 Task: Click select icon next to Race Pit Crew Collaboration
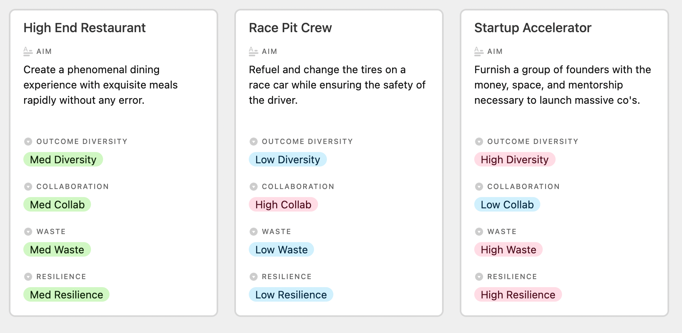pos(253,187)
